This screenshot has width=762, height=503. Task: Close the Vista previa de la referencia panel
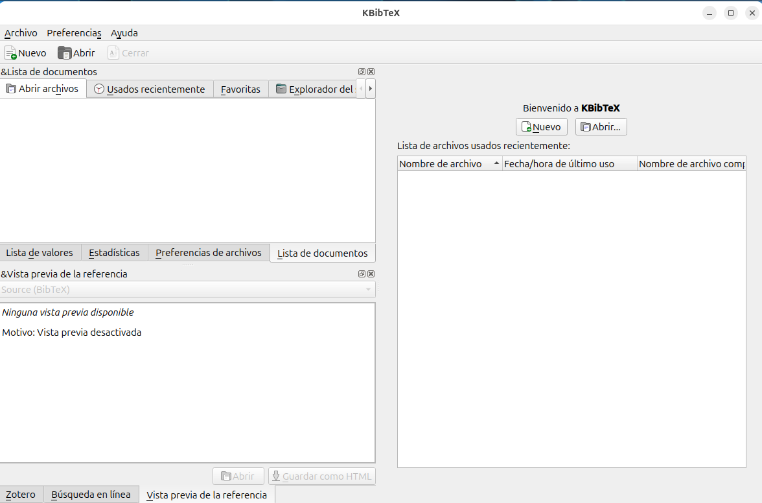(x=371, y=274)
